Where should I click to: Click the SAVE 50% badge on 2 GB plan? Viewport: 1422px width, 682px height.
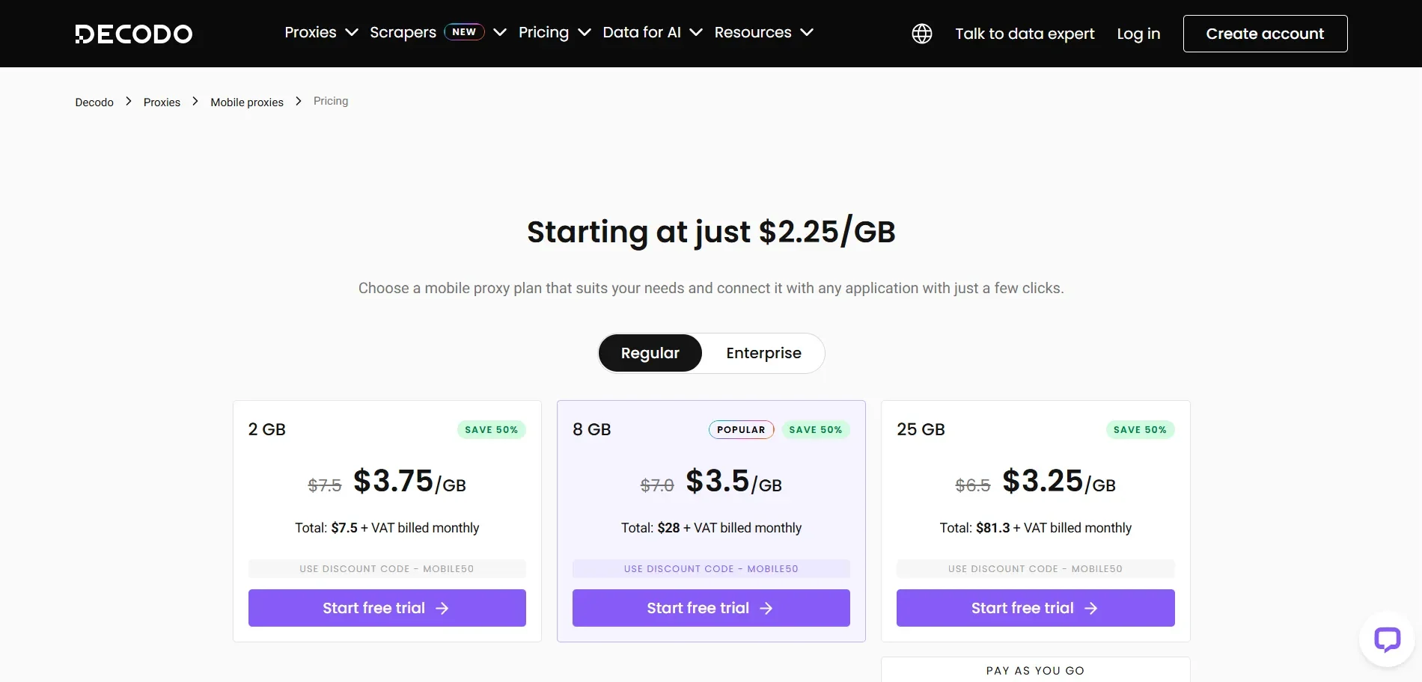click(491, 430)
